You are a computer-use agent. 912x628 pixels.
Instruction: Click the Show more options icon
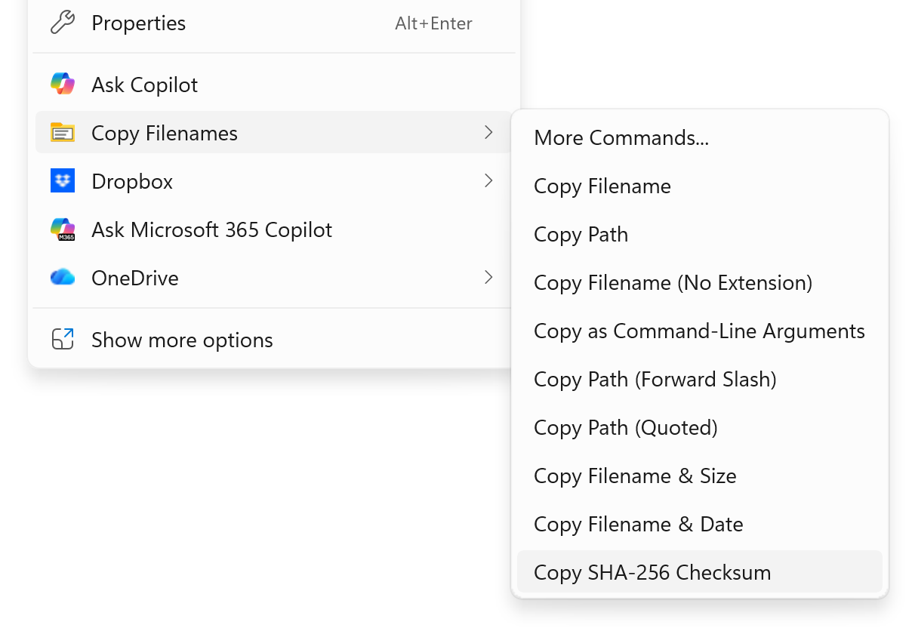[x=63, y=340]
